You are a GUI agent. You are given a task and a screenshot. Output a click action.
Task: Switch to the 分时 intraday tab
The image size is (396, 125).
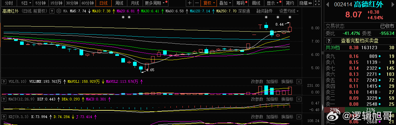[9, 3]
